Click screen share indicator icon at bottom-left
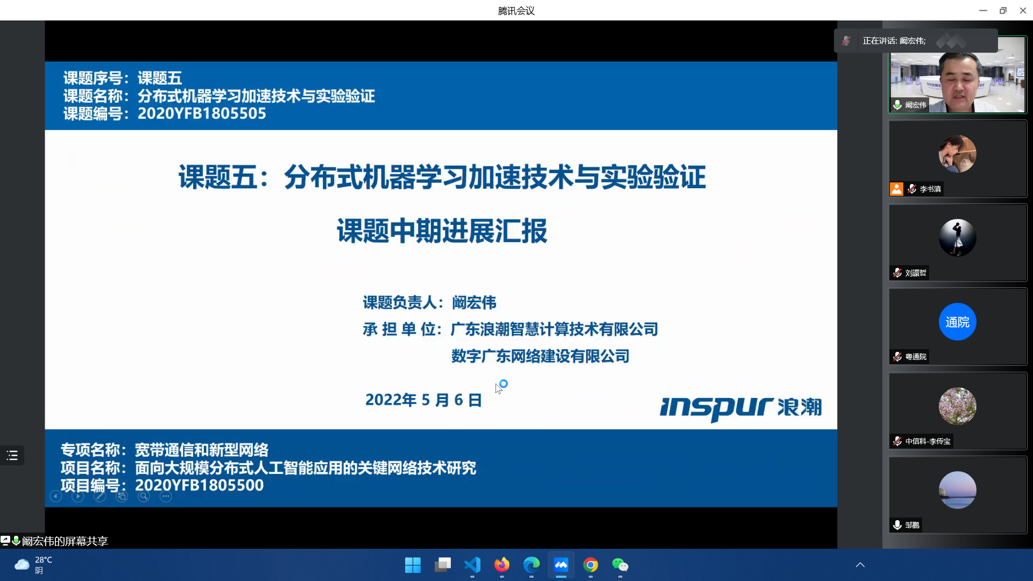The image size is (1033, 581). coord(5,541)
